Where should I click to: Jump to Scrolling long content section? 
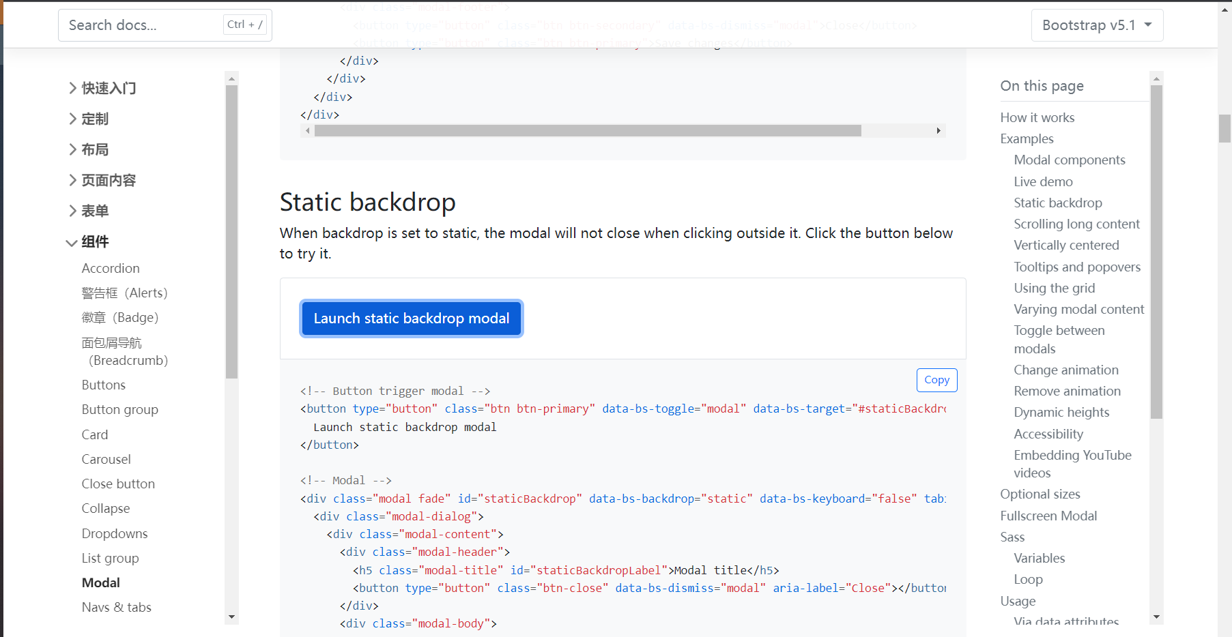click(x=1077, y=224)
